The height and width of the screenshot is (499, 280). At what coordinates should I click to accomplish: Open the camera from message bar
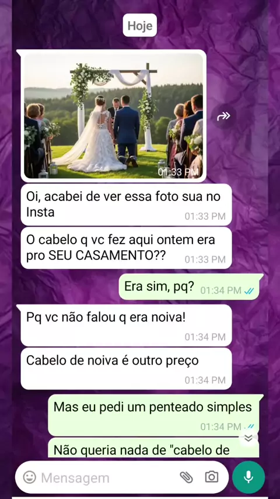click(212, 477)
